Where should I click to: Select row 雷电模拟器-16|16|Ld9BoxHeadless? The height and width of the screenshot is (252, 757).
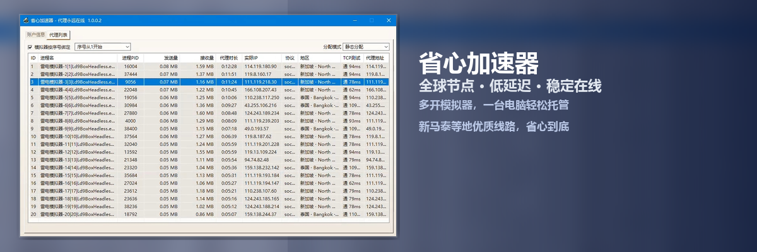(x=209, y=183)
